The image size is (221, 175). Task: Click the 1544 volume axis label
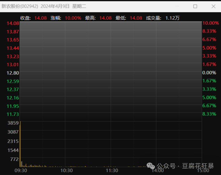pos(13,150)
